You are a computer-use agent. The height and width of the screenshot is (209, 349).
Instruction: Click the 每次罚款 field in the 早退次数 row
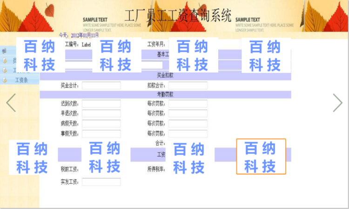188,113
